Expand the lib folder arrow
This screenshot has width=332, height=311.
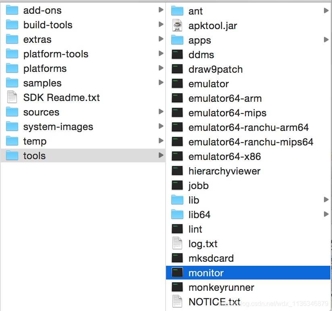pyautogui.click(x=326, y=200)
